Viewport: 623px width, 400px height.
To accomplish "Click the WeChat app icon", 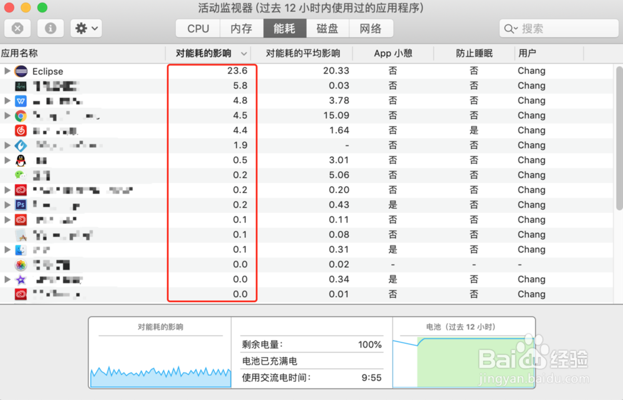I will point(21,175).
